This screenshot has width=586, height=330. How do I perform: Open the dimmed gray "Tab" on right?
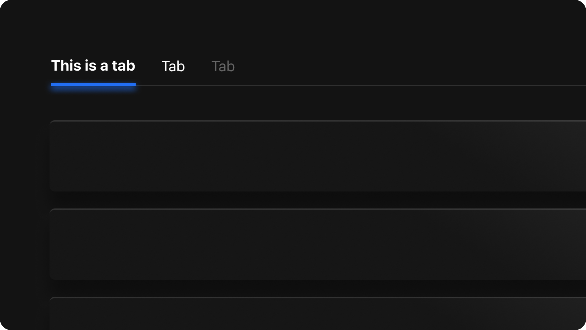click(x=223, y=66)
